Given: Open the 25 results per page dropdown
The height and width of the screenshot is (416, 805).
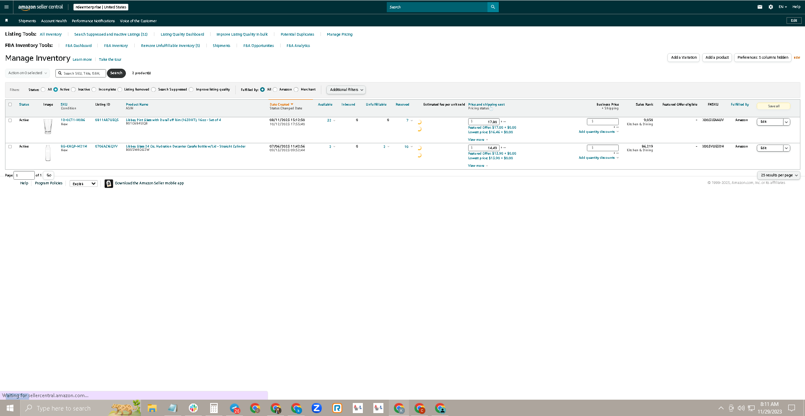Looking at the screenshot, I should point(779,175).
